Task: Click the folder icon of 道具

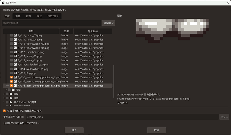Action: click(x=11, y=94)
